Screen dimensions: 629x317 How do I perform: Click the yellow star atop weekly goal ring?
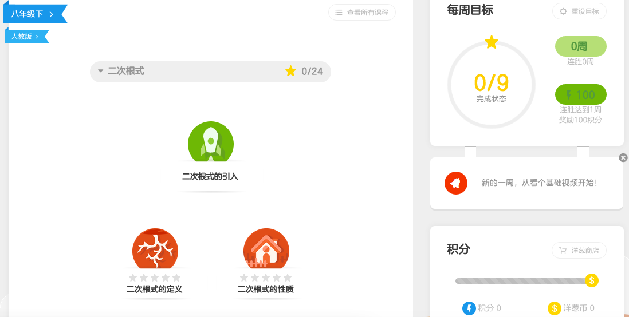(492, 42)
